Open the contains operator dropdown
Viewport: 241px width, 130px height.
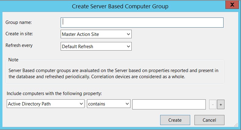tap(109, 104)
